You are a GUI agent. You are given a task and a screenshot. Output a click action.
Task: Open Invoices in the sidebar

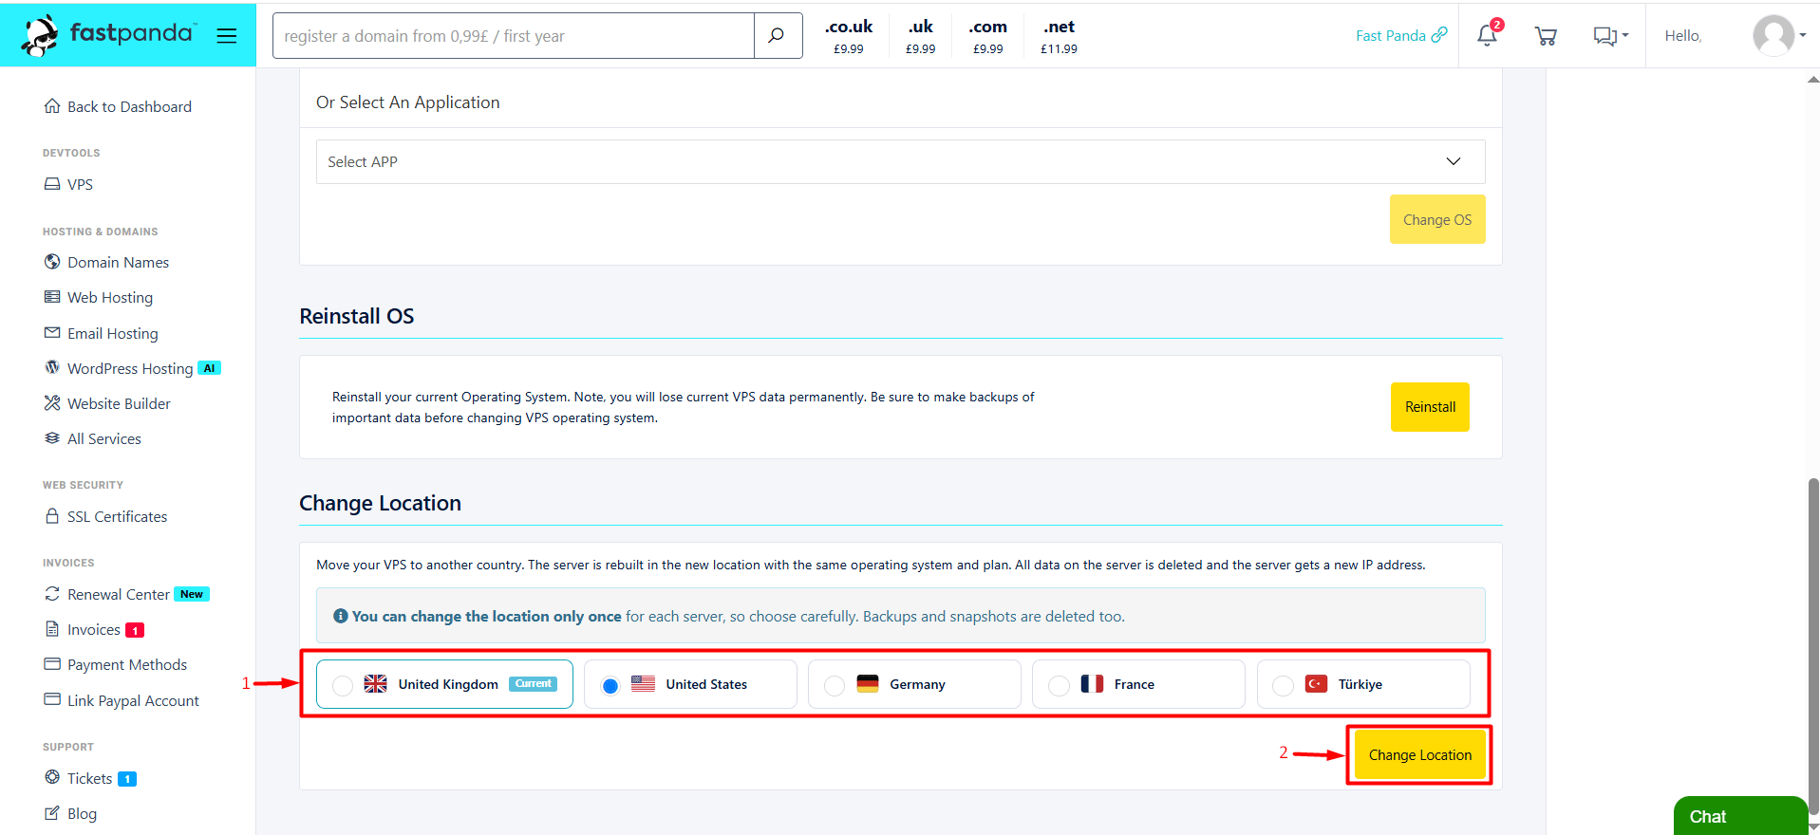click(x=94, y=629)
